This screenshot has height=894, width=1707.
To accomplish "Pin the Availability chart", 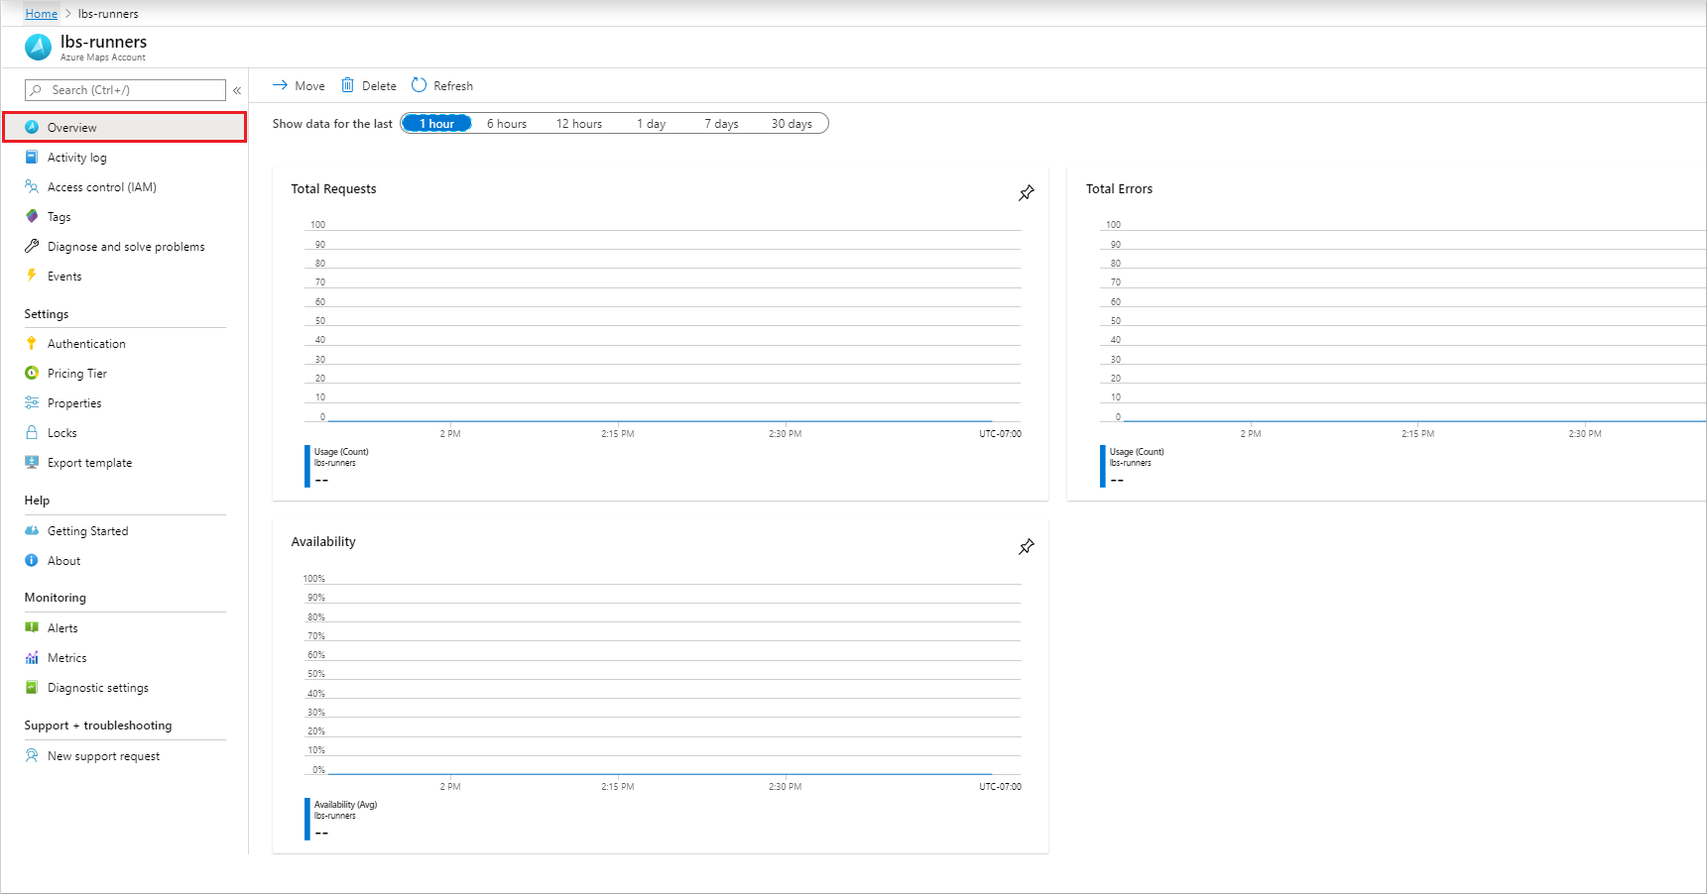I will point(1027,545).
